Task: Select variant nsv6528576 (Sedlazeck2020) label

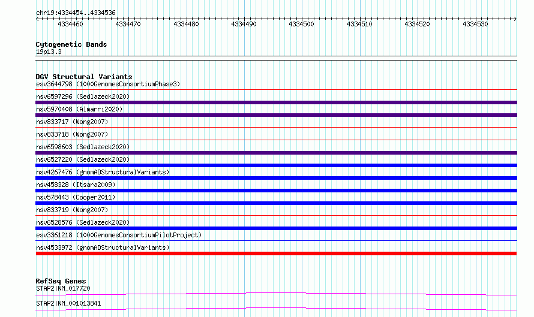Action: pos(83,222)
